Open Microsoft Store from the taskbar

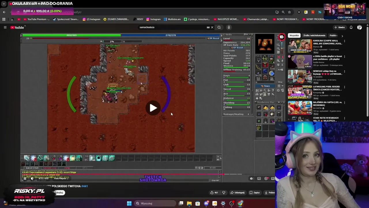coord(197,203)
